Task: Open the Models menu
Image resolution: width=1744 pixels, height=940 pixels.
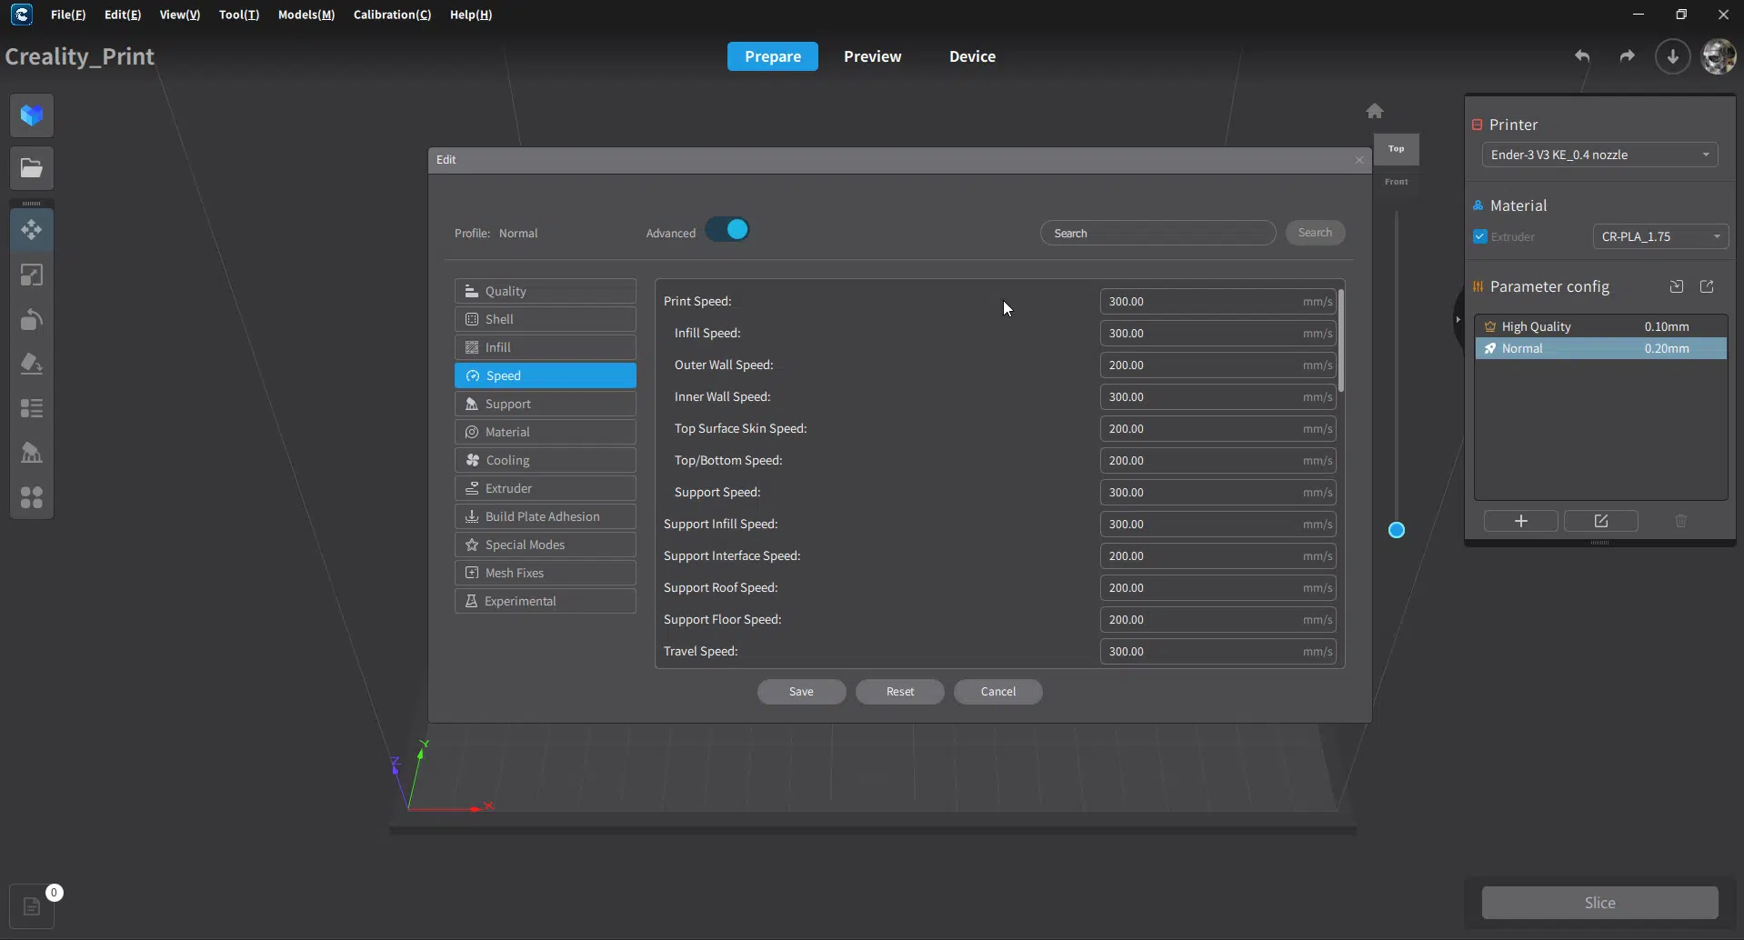Action: 306,15
